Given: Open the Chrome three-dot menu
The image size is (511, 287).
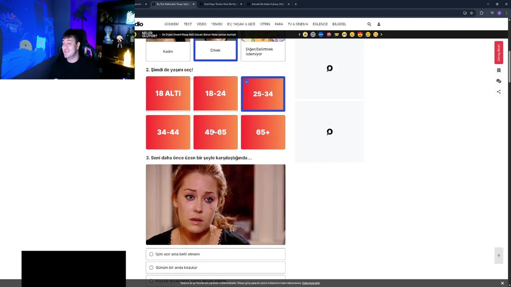Looking at the screenshot, I should (506, 13).
